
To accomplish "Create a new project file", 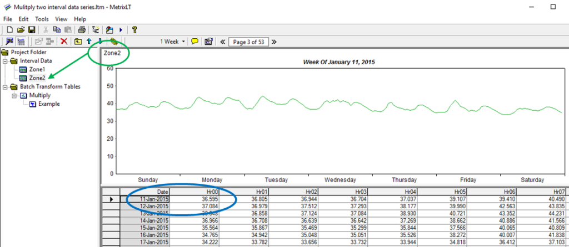I will (9, 29).
